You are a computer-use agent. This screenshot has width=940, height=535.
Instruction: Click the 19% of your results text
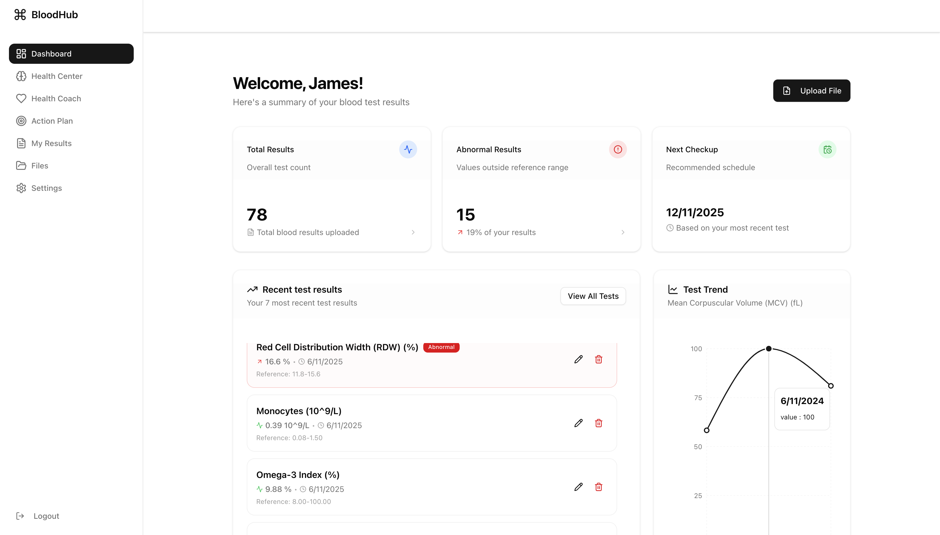tap(501, 232)
